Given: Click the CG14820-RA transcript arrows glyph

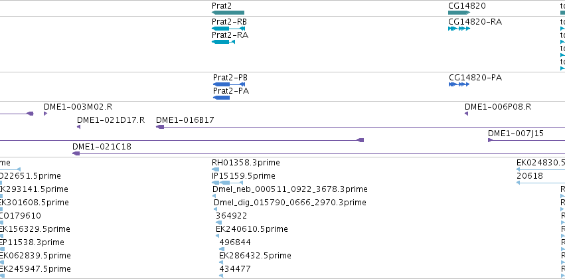Looking at the screenshot, I should (459, 29).
